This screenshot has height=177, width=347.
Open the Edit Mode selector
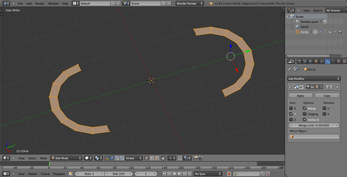click(66, 158)
